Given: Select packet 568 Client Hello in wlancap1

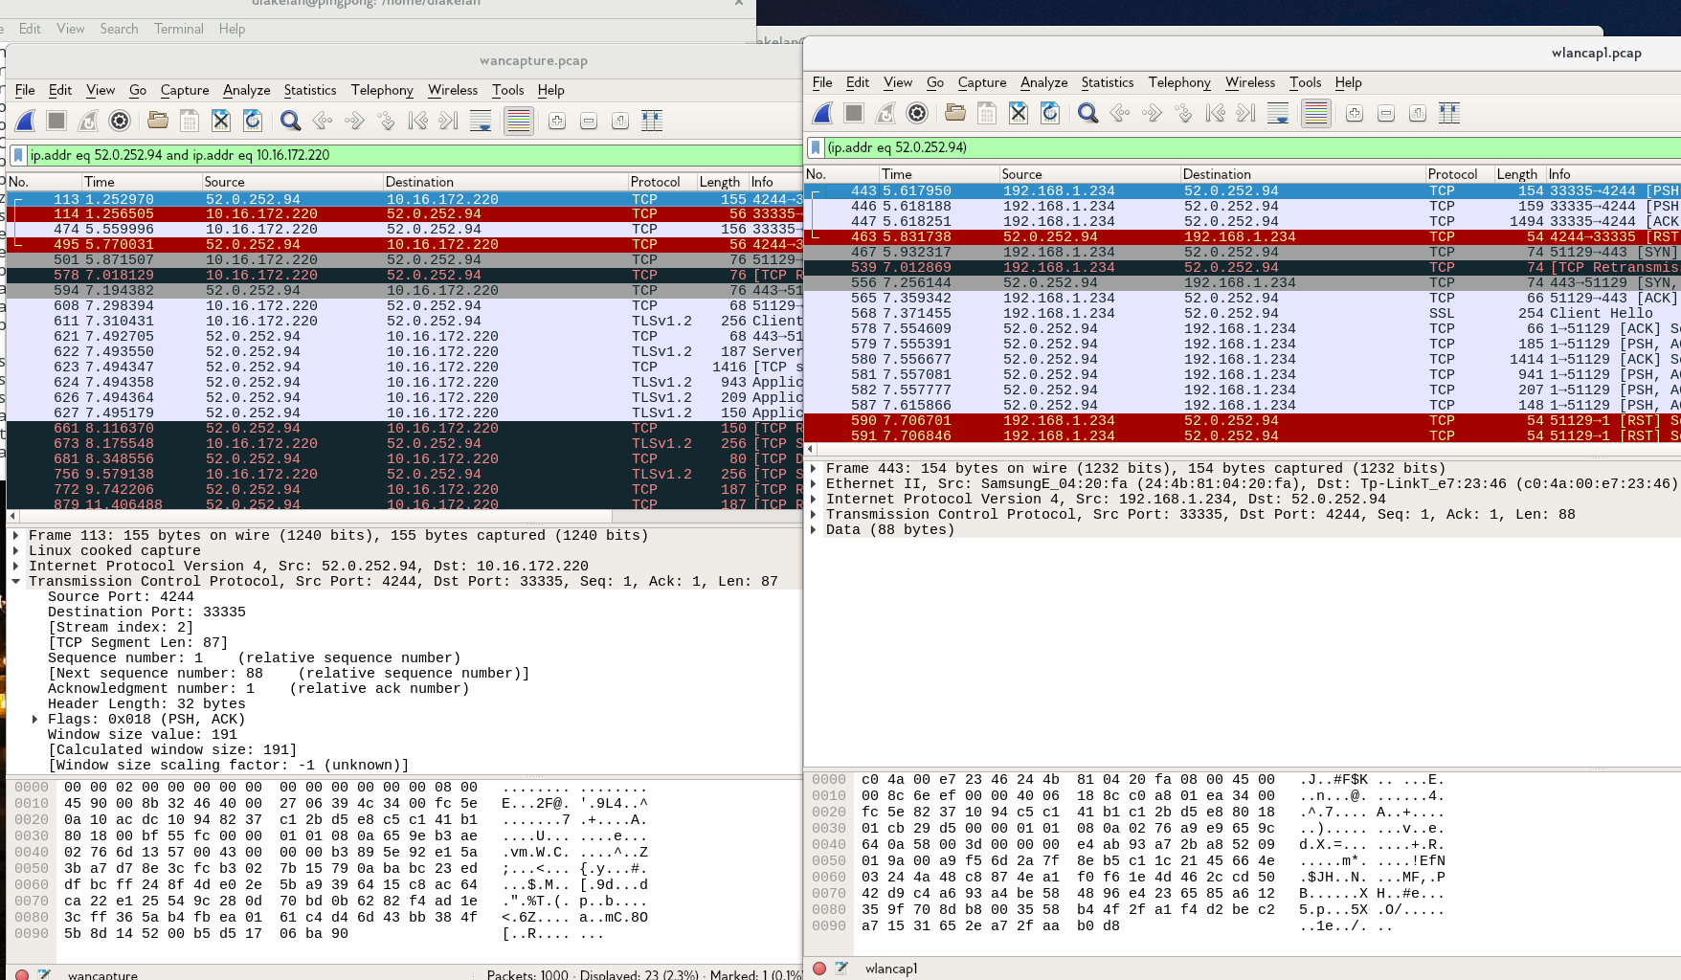Looking at the screenshot, I should click(1243, 314).
